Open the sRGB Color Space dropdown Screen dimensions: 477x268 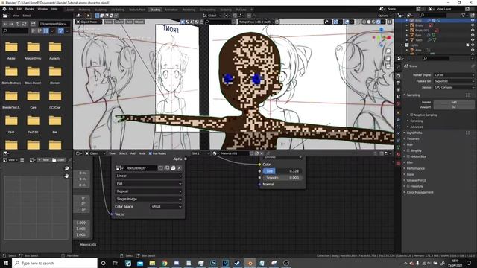[x=166, y=207]
